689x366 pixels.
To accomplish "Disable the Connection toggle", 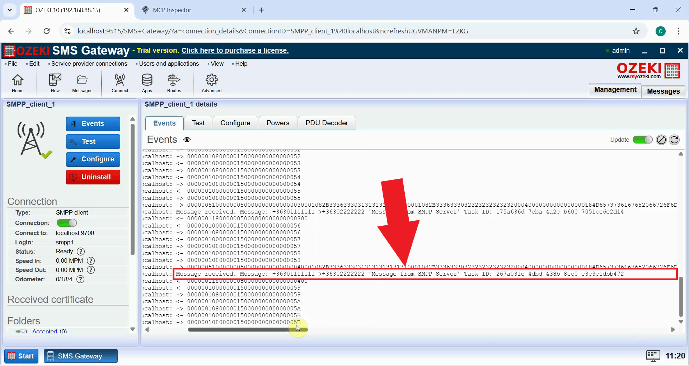I will click(x=66, y=222).
